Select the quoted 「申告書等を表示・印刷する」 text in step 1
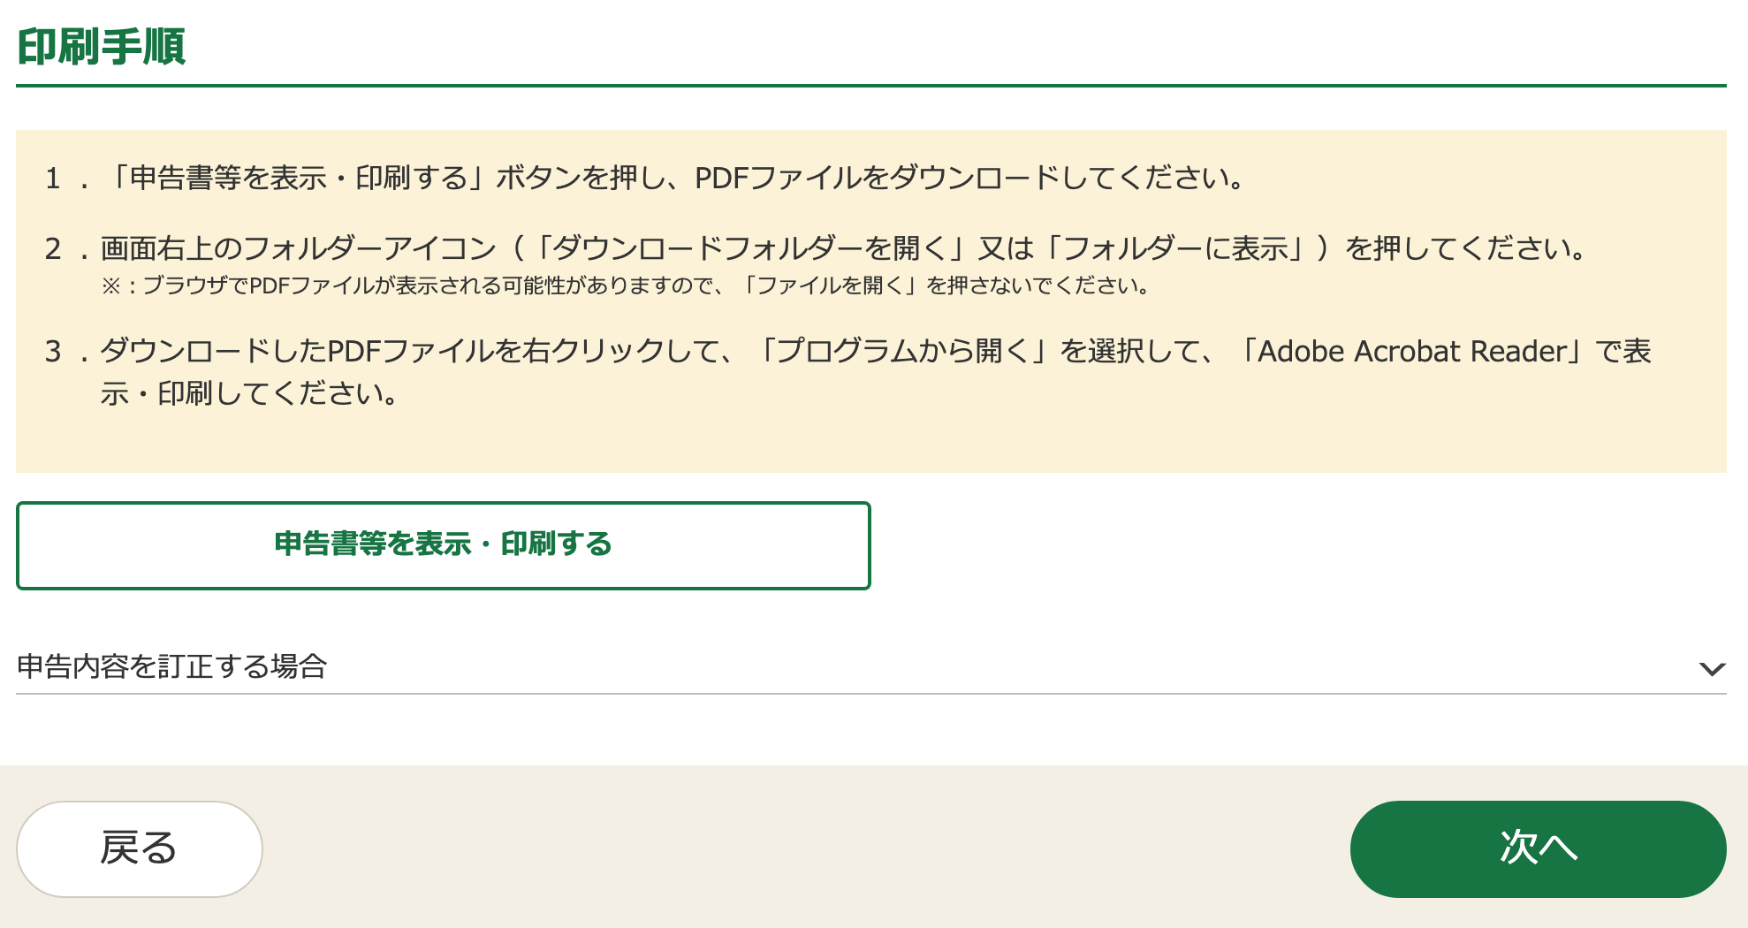This screenshot has width=1748, height=928. 298,179
